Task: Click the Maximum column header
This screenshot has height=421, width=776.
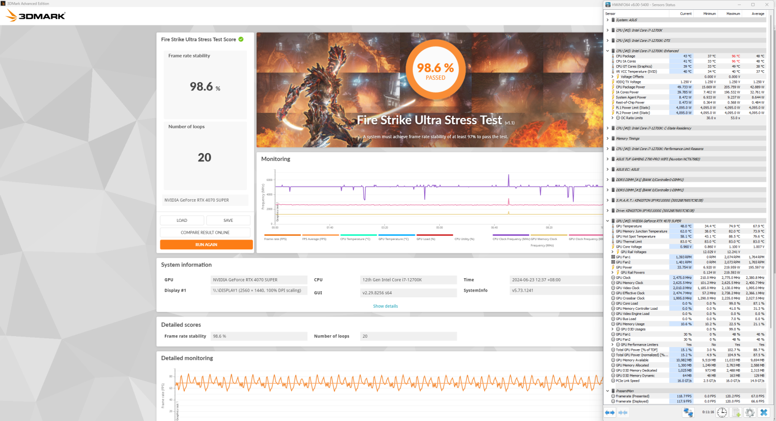Action: [729, 13]
